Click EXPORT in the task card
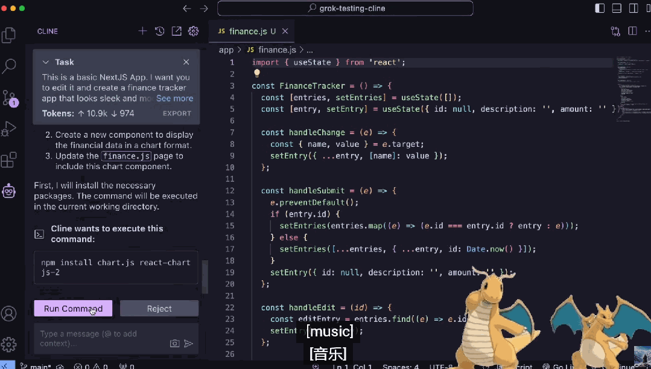Image resolution: width=651 pixels, height=369 pixels. click(x=177, y=114)
